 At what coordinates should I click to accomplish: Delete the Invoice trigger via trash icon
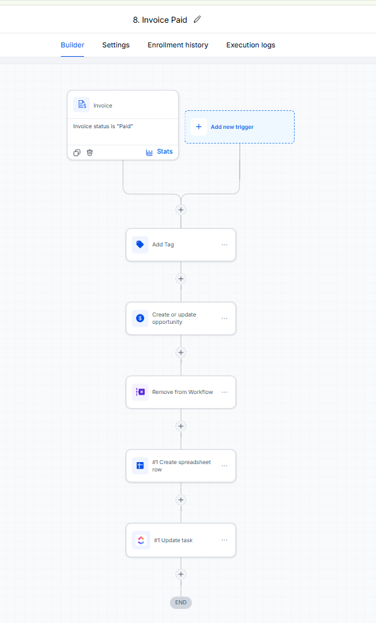(90, 152)
